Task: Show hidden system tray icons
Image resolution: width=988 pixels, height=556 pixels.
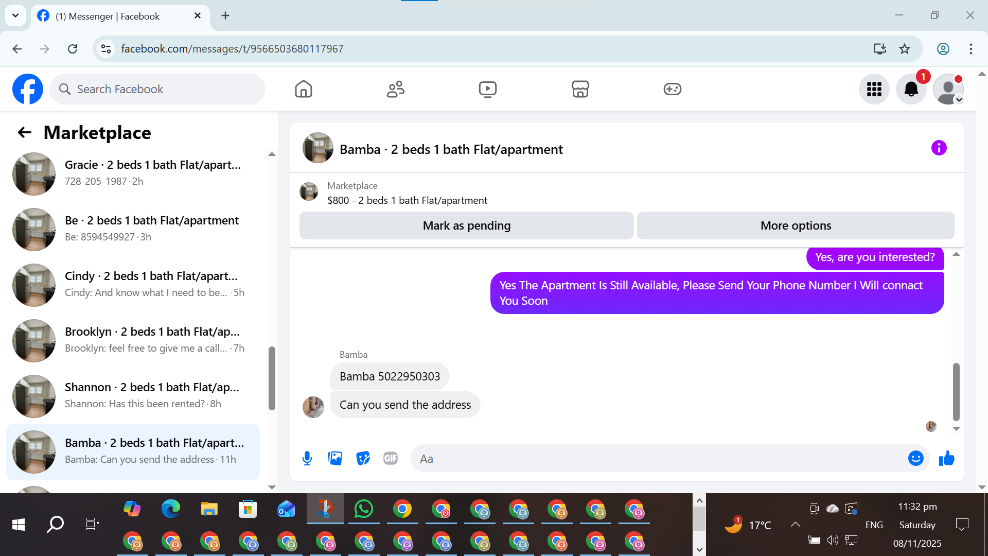Action: click(795, 525)
